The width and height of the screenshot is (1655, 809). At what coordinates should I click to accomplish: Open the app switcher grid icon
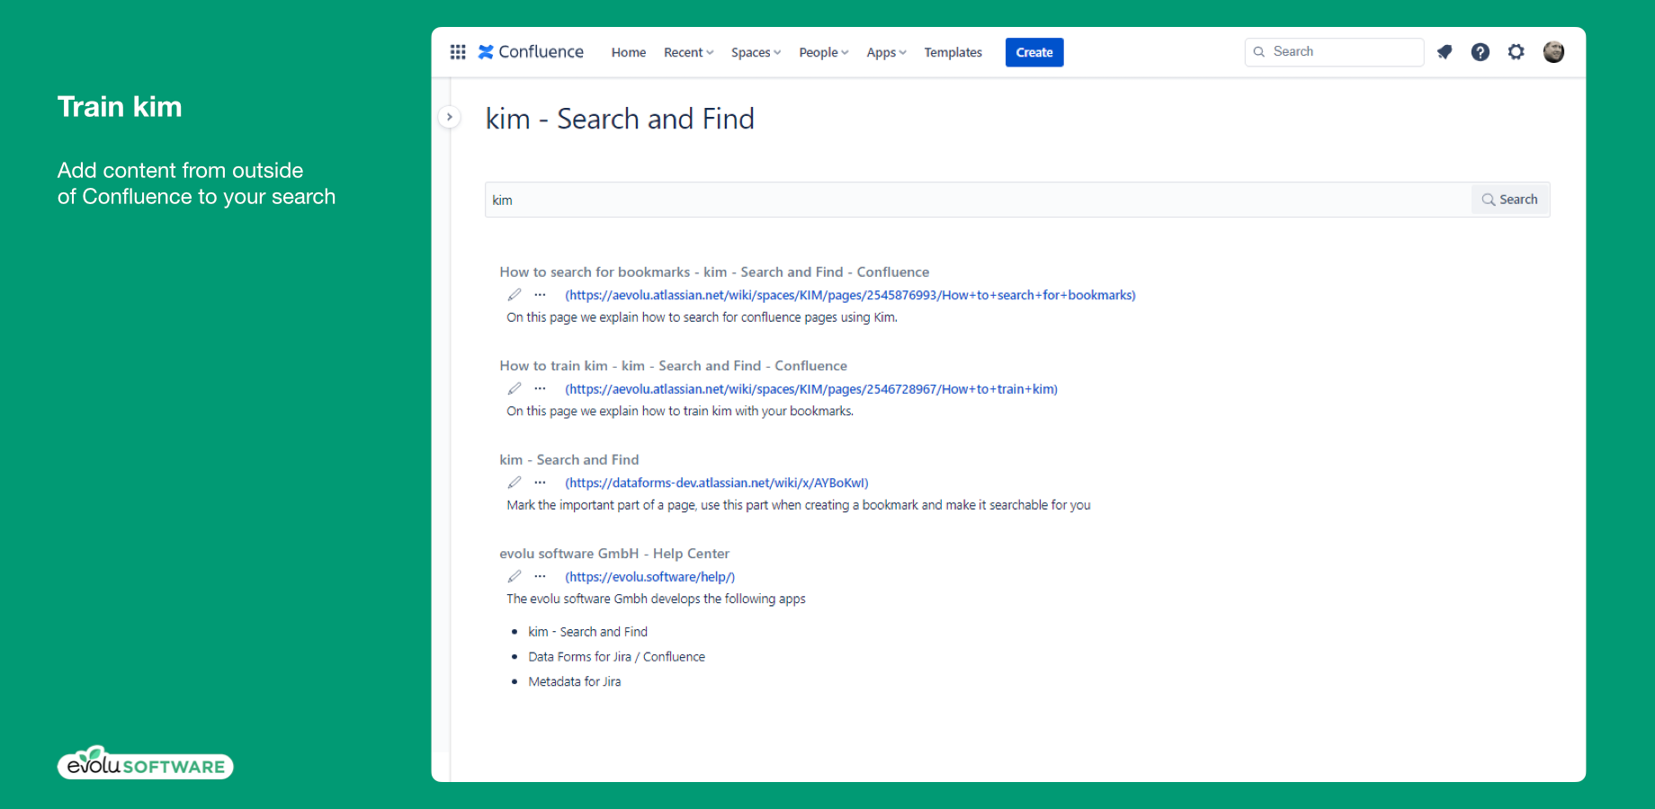(x=458, y=52)
